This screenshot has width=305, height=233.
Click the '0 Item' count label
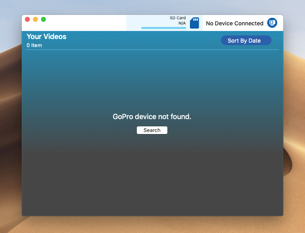click(x=34, y=45)
